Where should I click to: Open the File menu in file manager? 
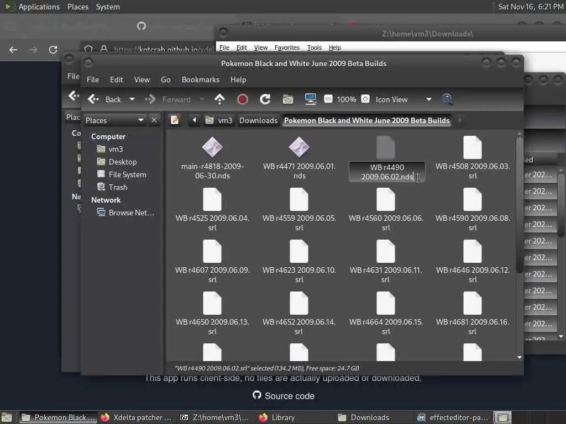click(93, 79)
